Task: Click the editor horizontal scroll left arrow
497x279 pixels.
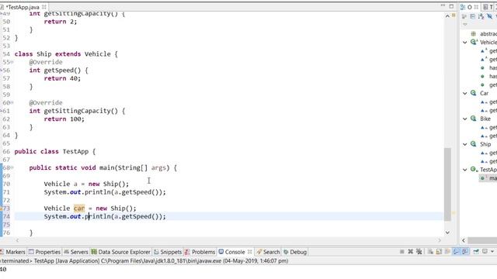Action: (x=17, y=240)
